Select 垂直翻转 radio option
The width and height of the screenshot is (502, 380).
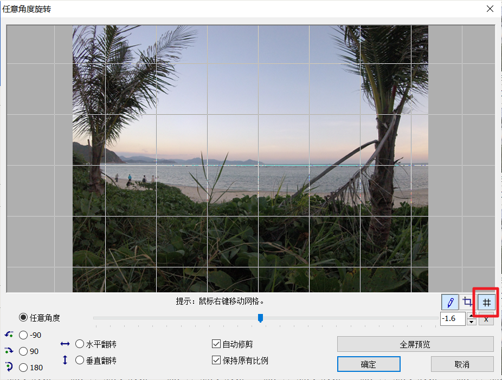80,360
